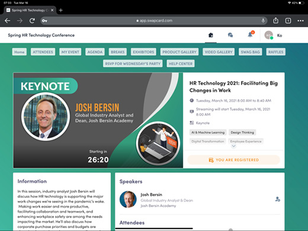This screenshot has height=231, width=308.
Task: Click the home icon in the Swapcard header
Action: click(x=211, y=35)
